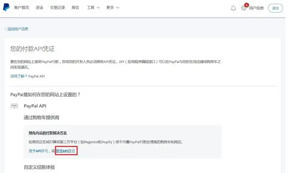This screenshot has width=288, height=173.
Task: Expand the 工具 dropdown menu
Action: point(93,8)
